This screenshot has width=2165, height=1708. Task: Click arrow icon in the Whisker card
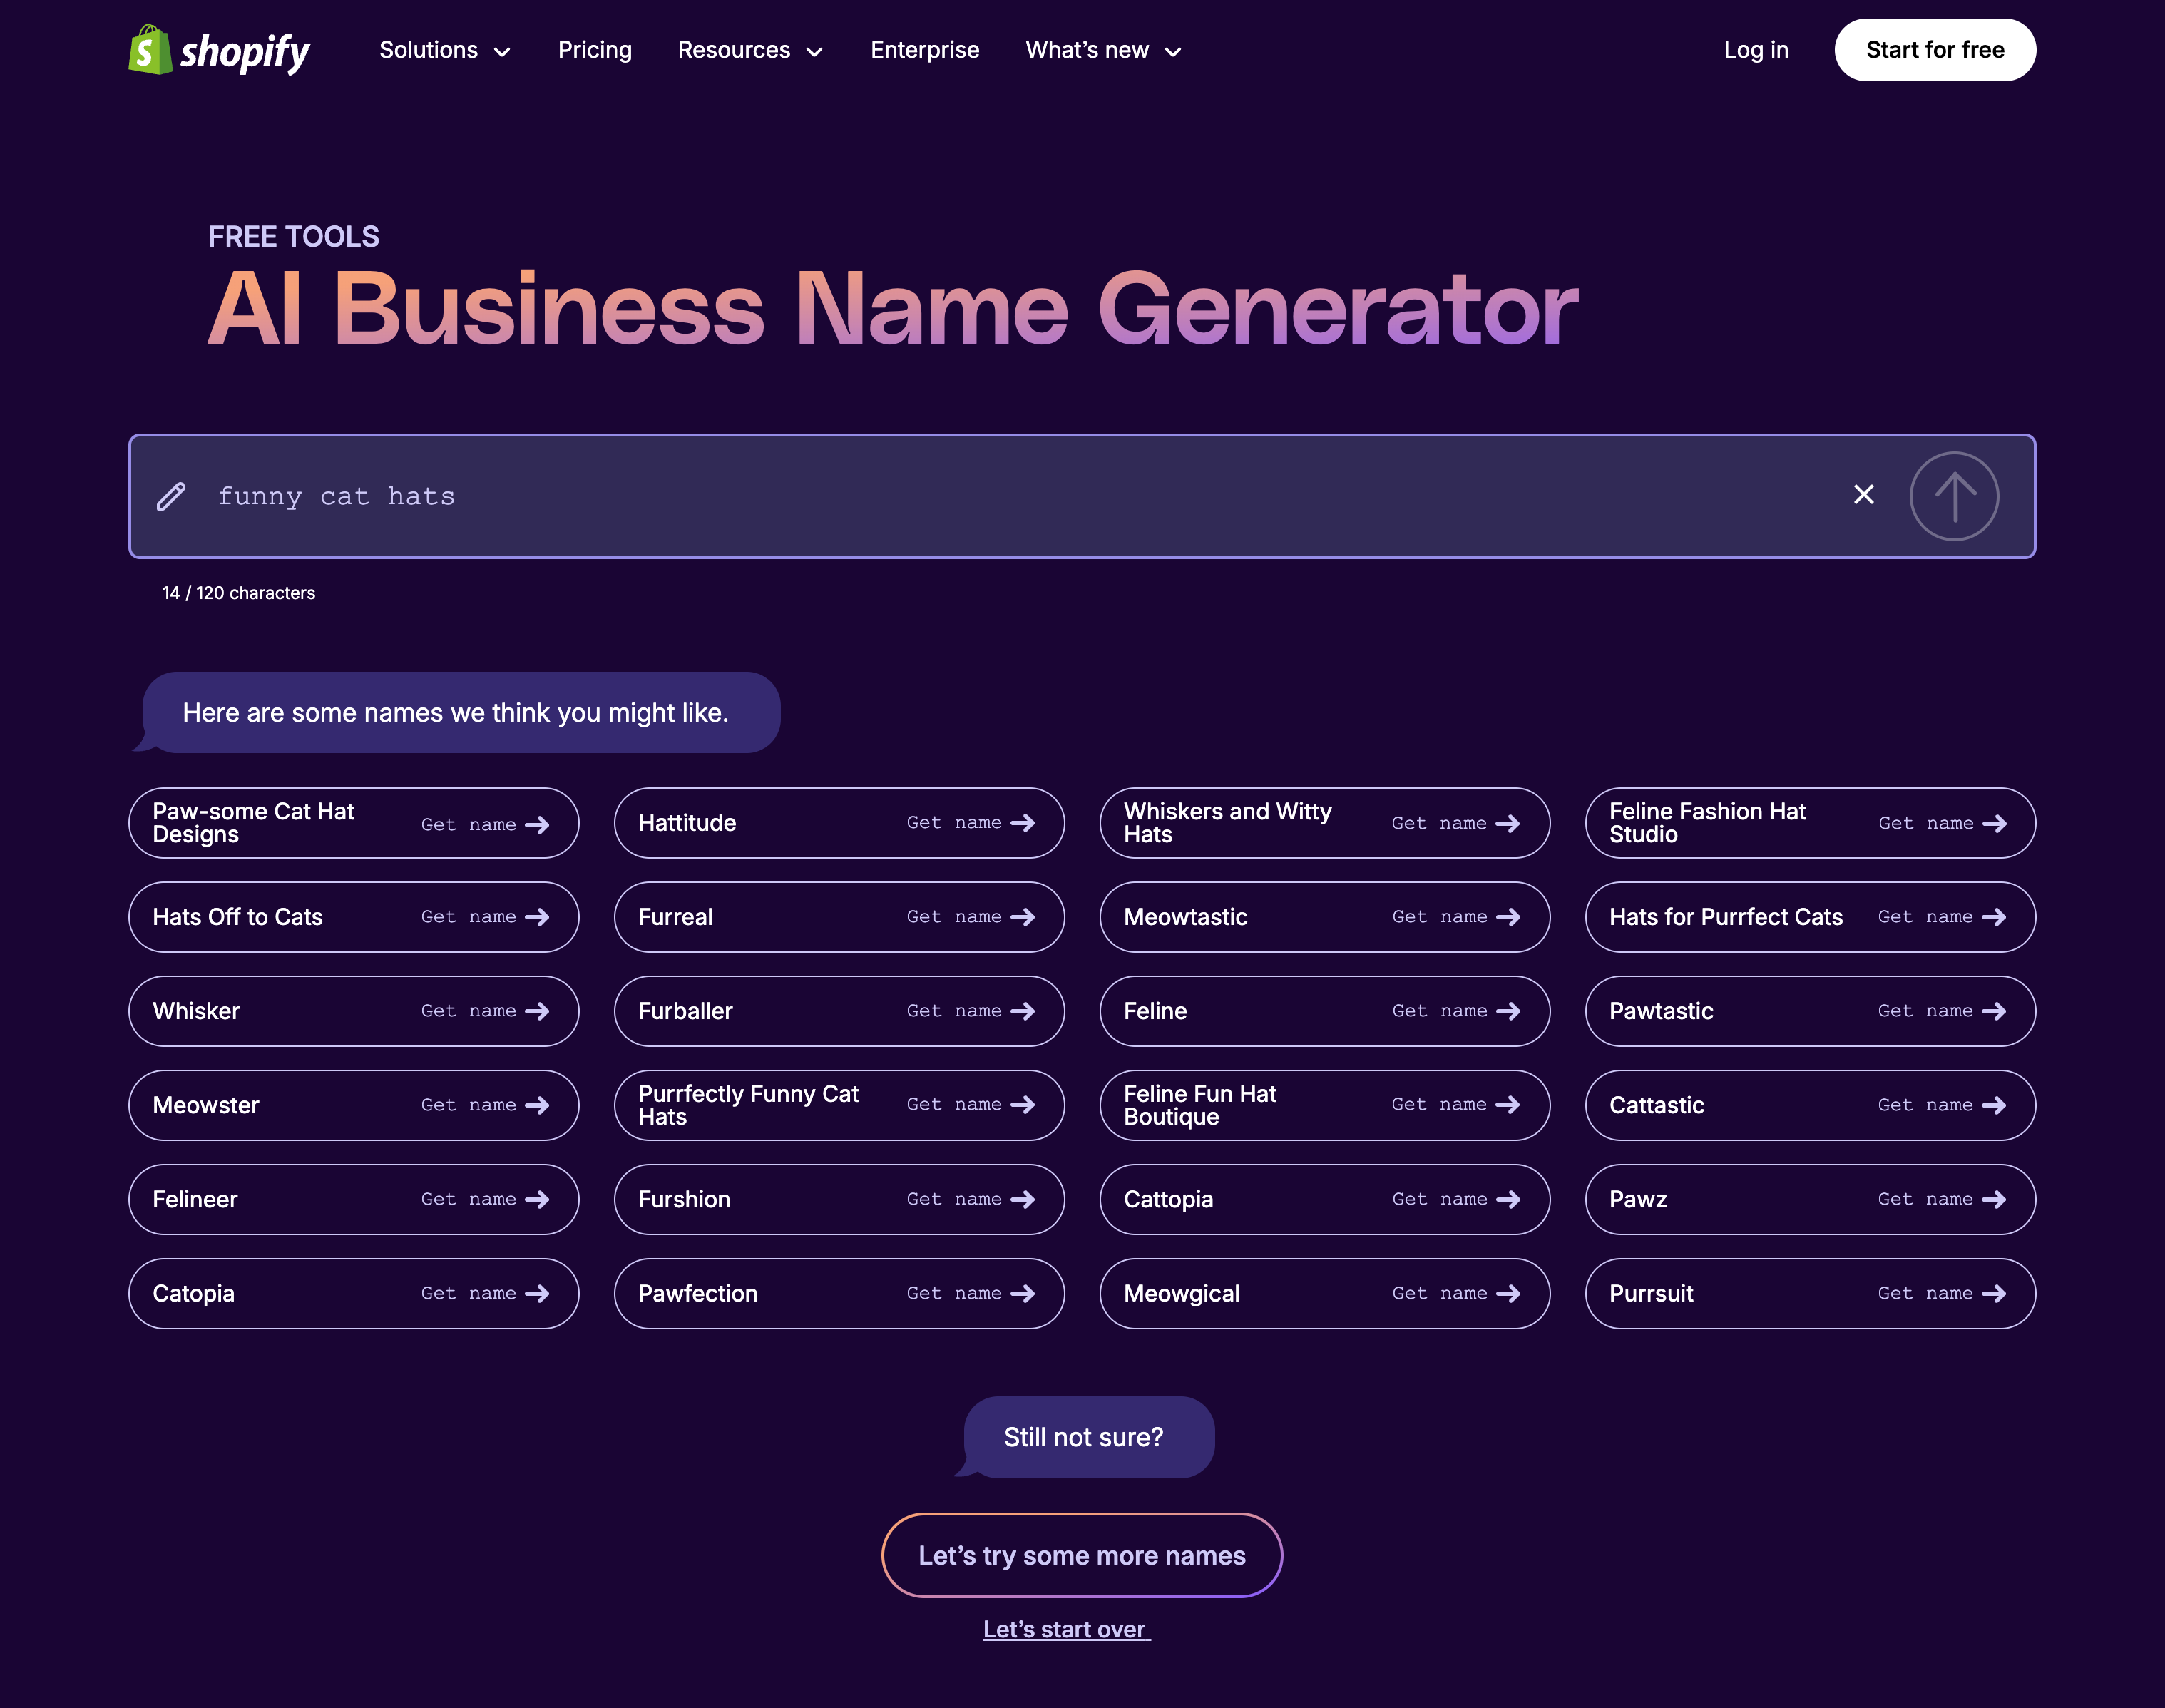(x=537, y=1011)
